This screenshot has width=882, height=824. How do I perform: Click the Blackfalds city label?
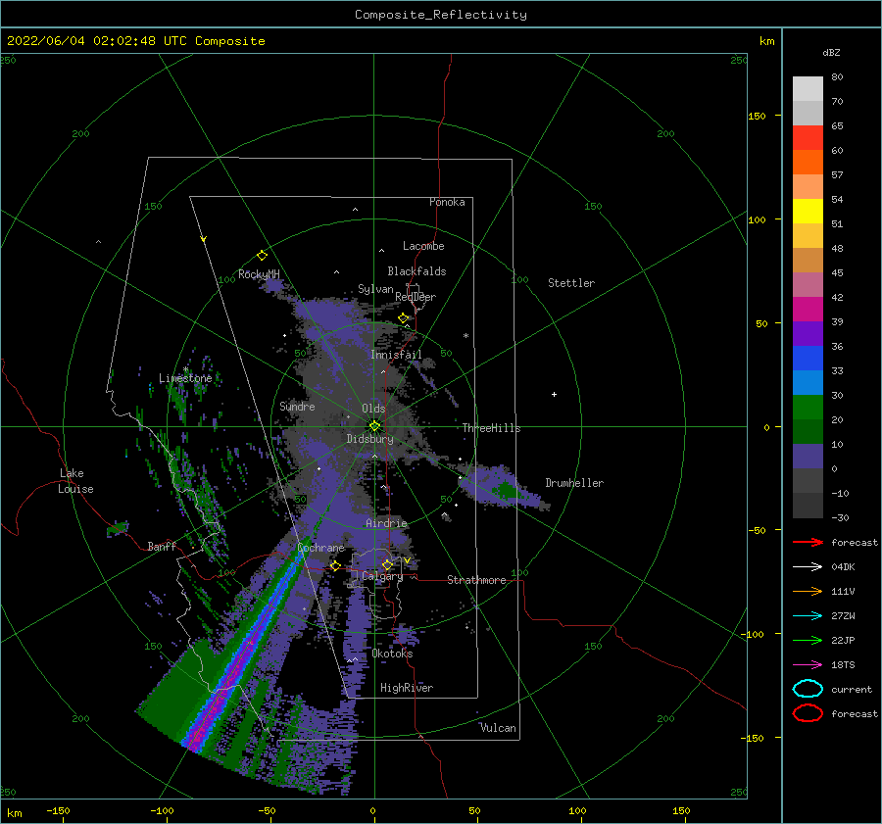point(416,271)
